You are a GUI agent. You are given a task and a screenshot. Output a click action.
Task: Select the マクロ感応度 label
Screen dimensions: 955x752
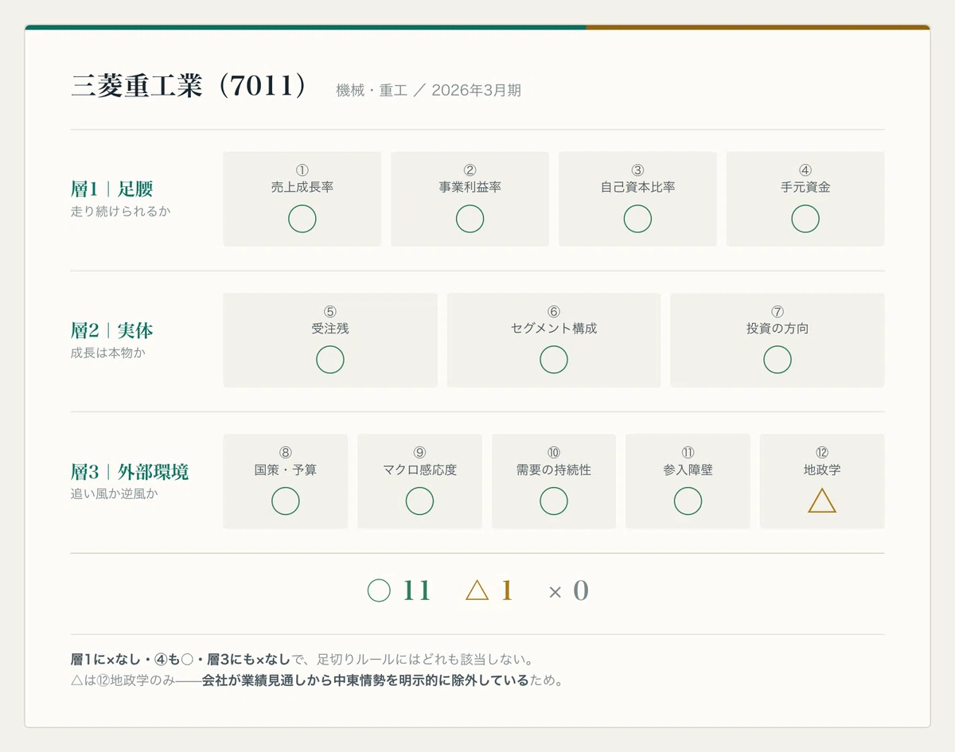[x=419, y=470]
